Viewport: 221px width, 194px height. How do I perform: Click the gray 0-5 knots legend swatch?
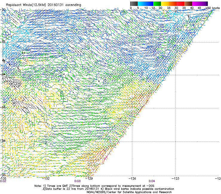(134, 4)
